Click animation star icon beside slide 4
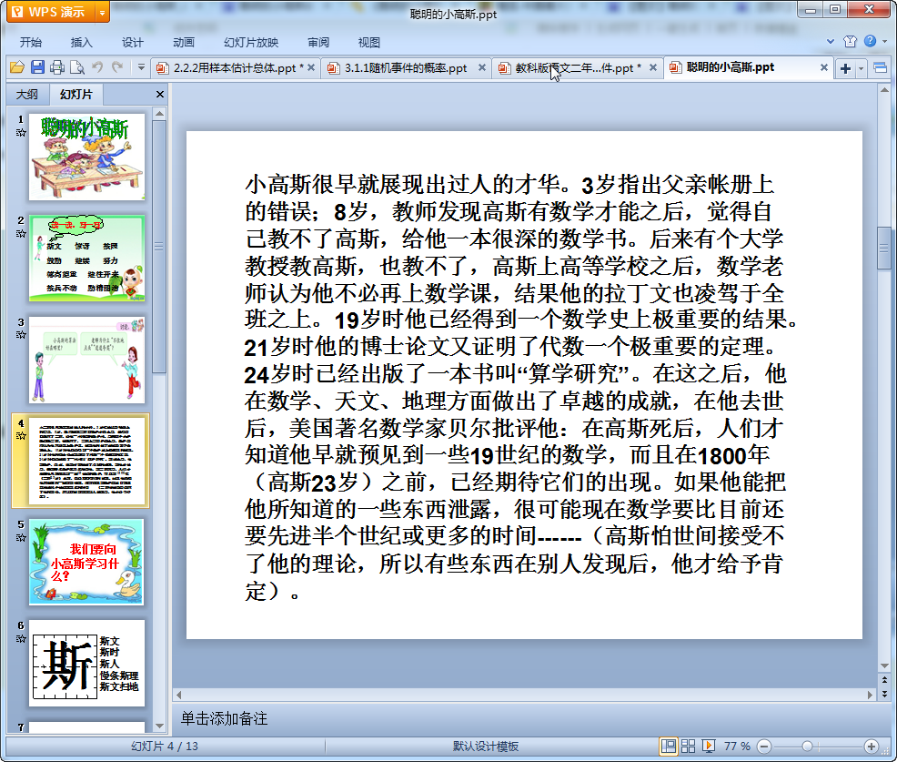The width and height of the screenshot is (897, 762). (21, 436)
